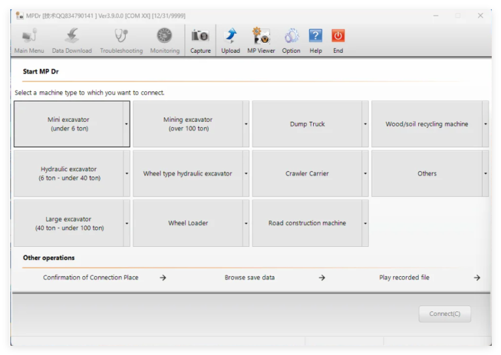
Task: Open Confirmation of Connection Place
Action: (91, 277)
